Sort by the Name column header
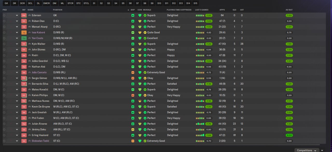Screen dimensions: 332x152 [x=31, y=10]
